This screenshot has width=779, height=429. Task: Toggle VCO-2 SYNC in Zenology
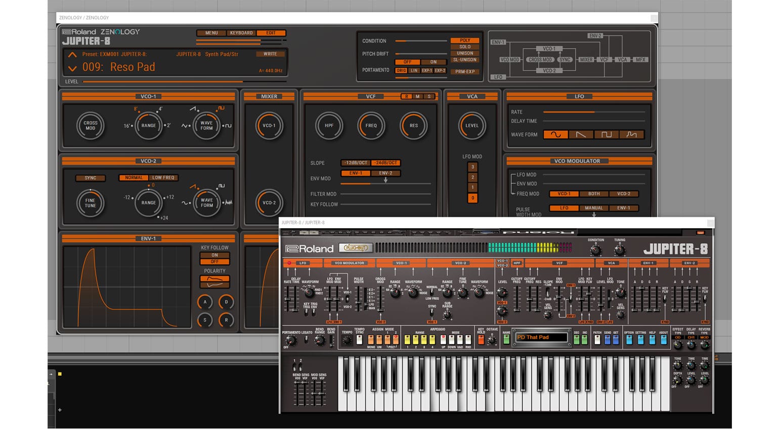tap(91, 178)
